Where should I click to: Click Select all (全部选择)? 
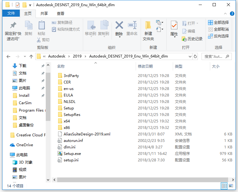[218, 23]
